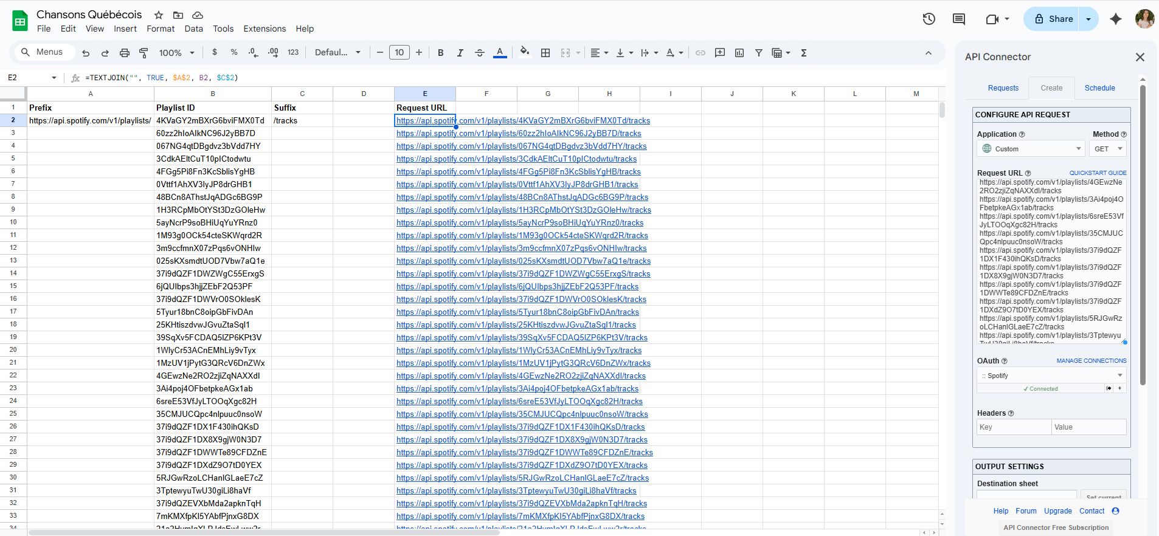Switch to the Schedule tab
Image resolution: width=1159 pixels, height=536 pixels.
pos(1100,88)
